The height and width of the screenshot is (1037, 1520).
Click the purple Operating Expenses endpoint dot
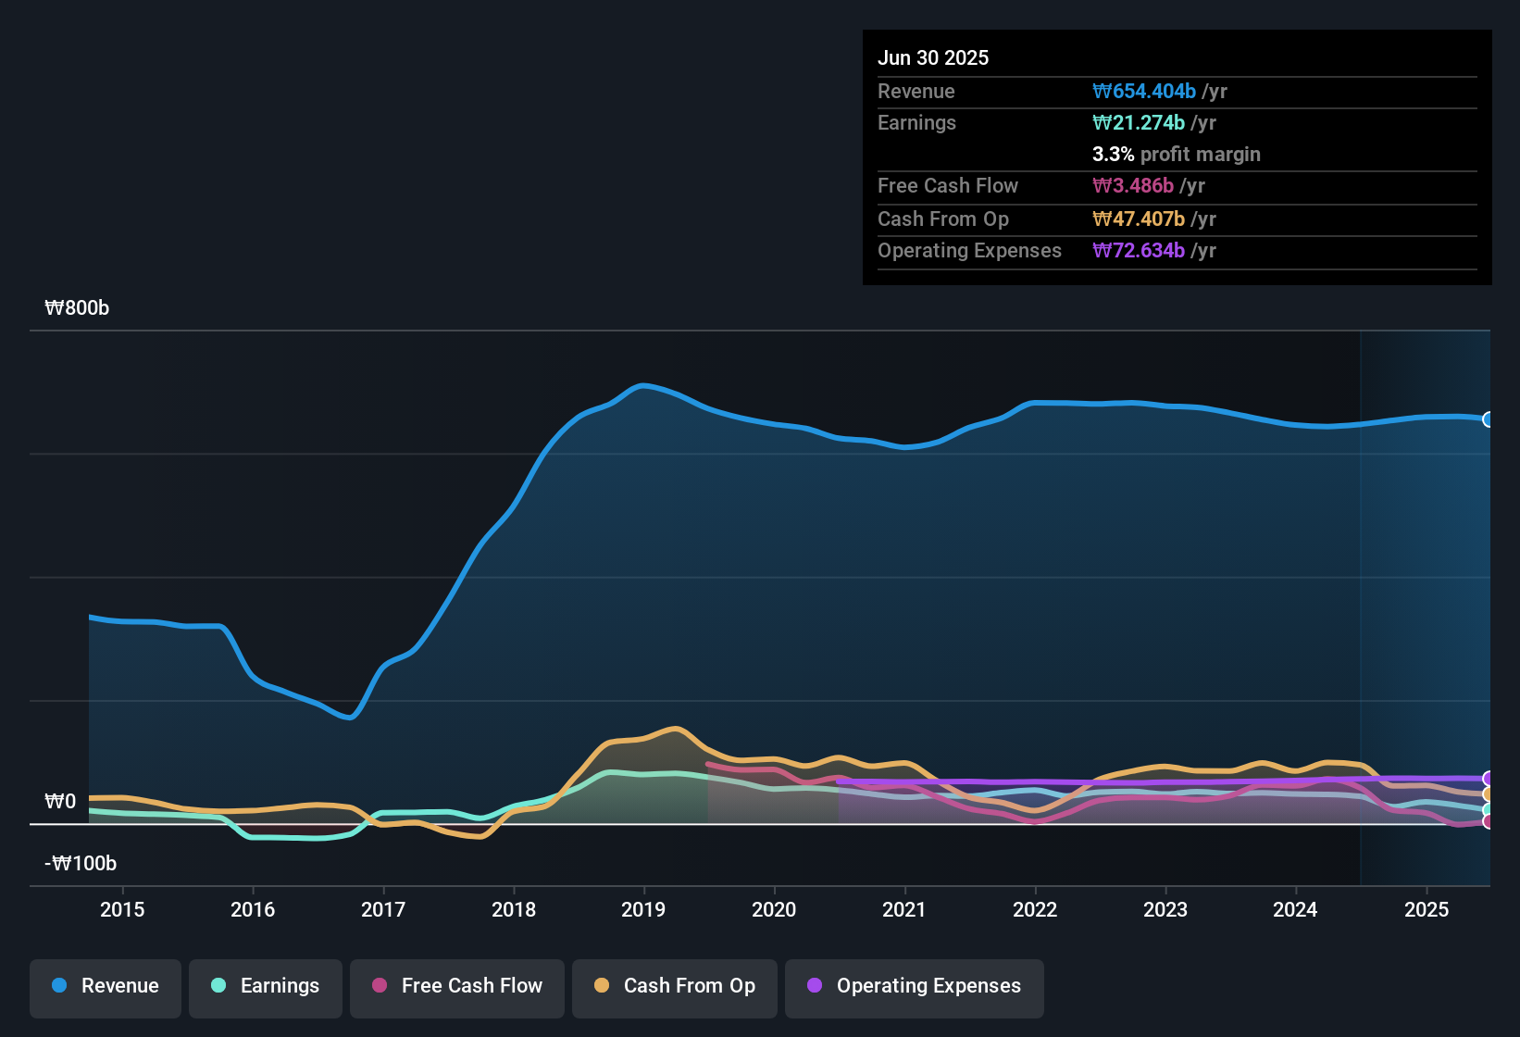1489,779
